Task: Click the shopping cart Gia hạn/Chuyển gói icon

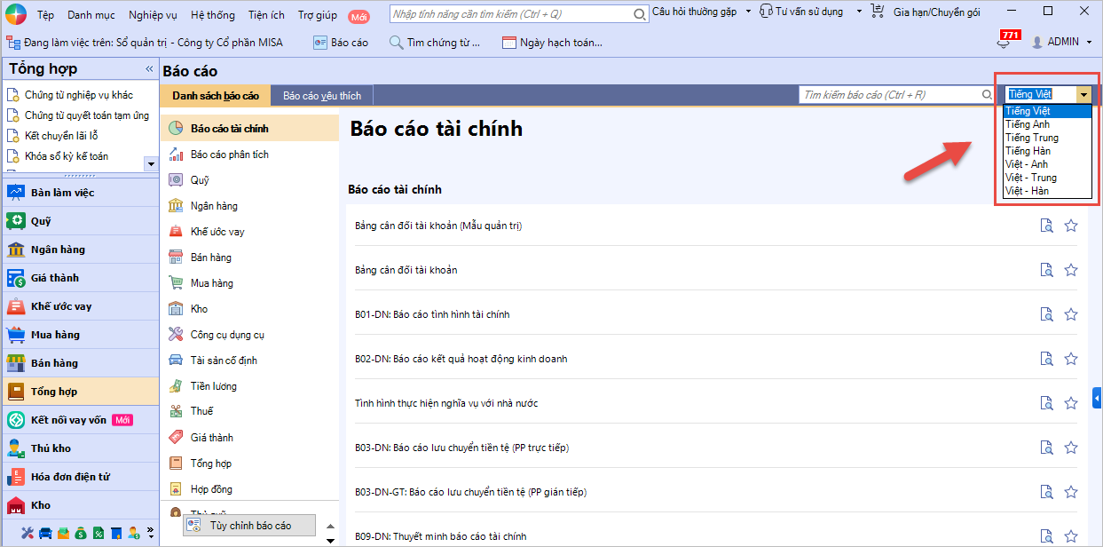Action: coord(878,12)
